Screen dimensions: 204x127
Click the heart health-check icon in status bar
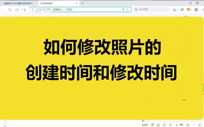pyautogui.click(x=164, y=125)
